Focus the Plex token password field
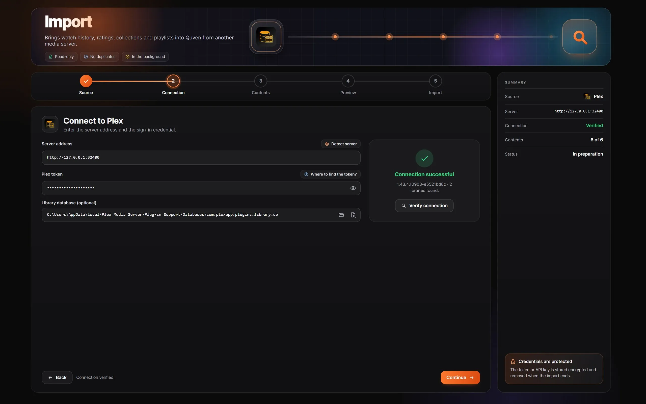Viewport: 646px width, 404px height. pyautogui.click(x=201, y=188)
